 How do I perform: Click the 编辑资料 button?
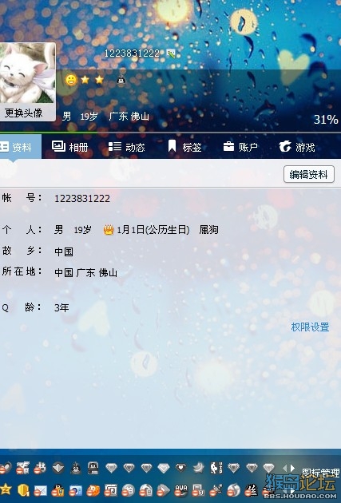(x=308, y=174)
